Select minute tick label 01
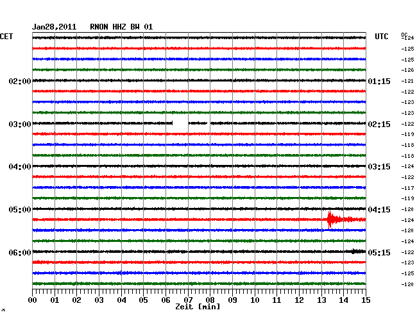The height and width of the screenshot is (317, 417). (55, 300)
